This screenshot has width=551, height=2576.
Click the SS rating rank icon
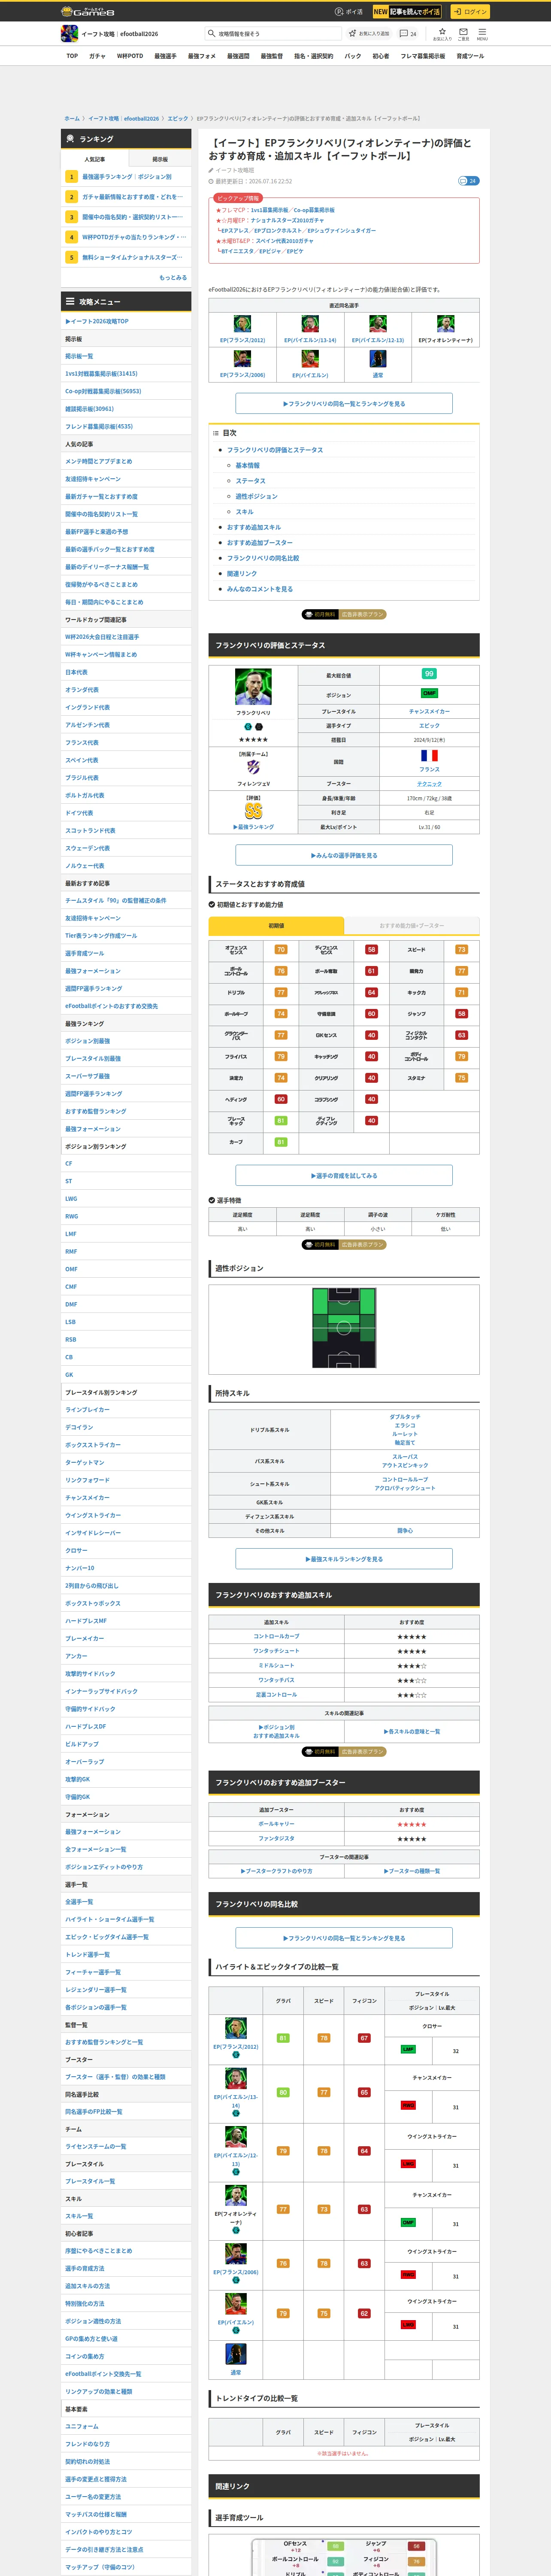point(253,811)
